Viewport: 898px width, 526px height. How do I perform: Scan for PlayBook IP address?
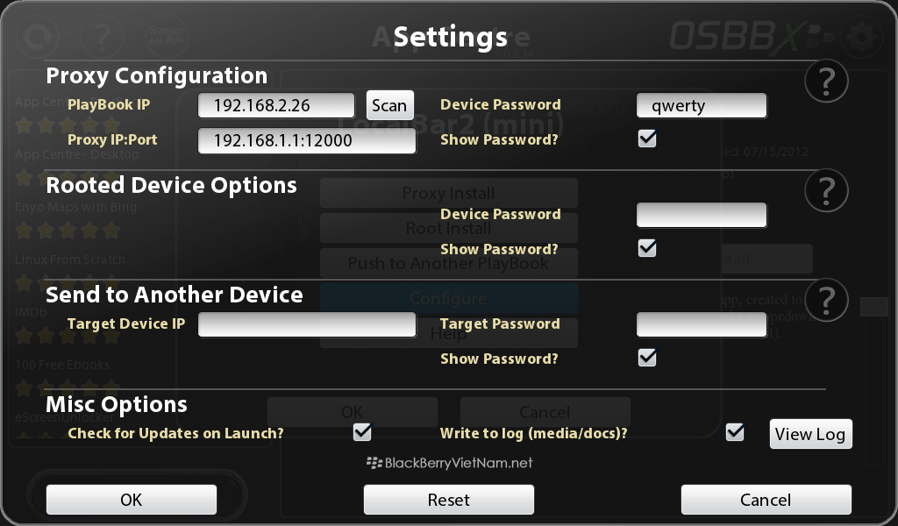[x=389, y=105]
